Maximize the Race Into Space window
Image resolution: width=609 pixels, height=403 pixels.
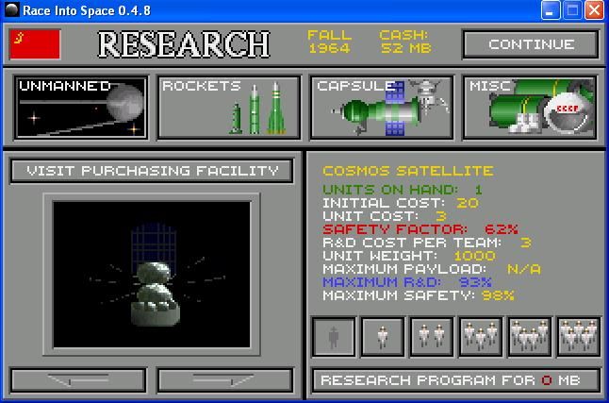572,9
